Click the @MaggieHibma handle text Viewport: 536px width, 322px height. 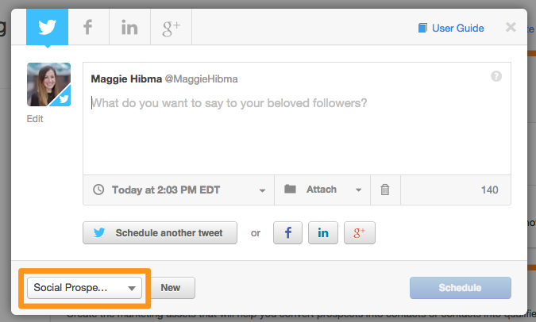[201, 79]
